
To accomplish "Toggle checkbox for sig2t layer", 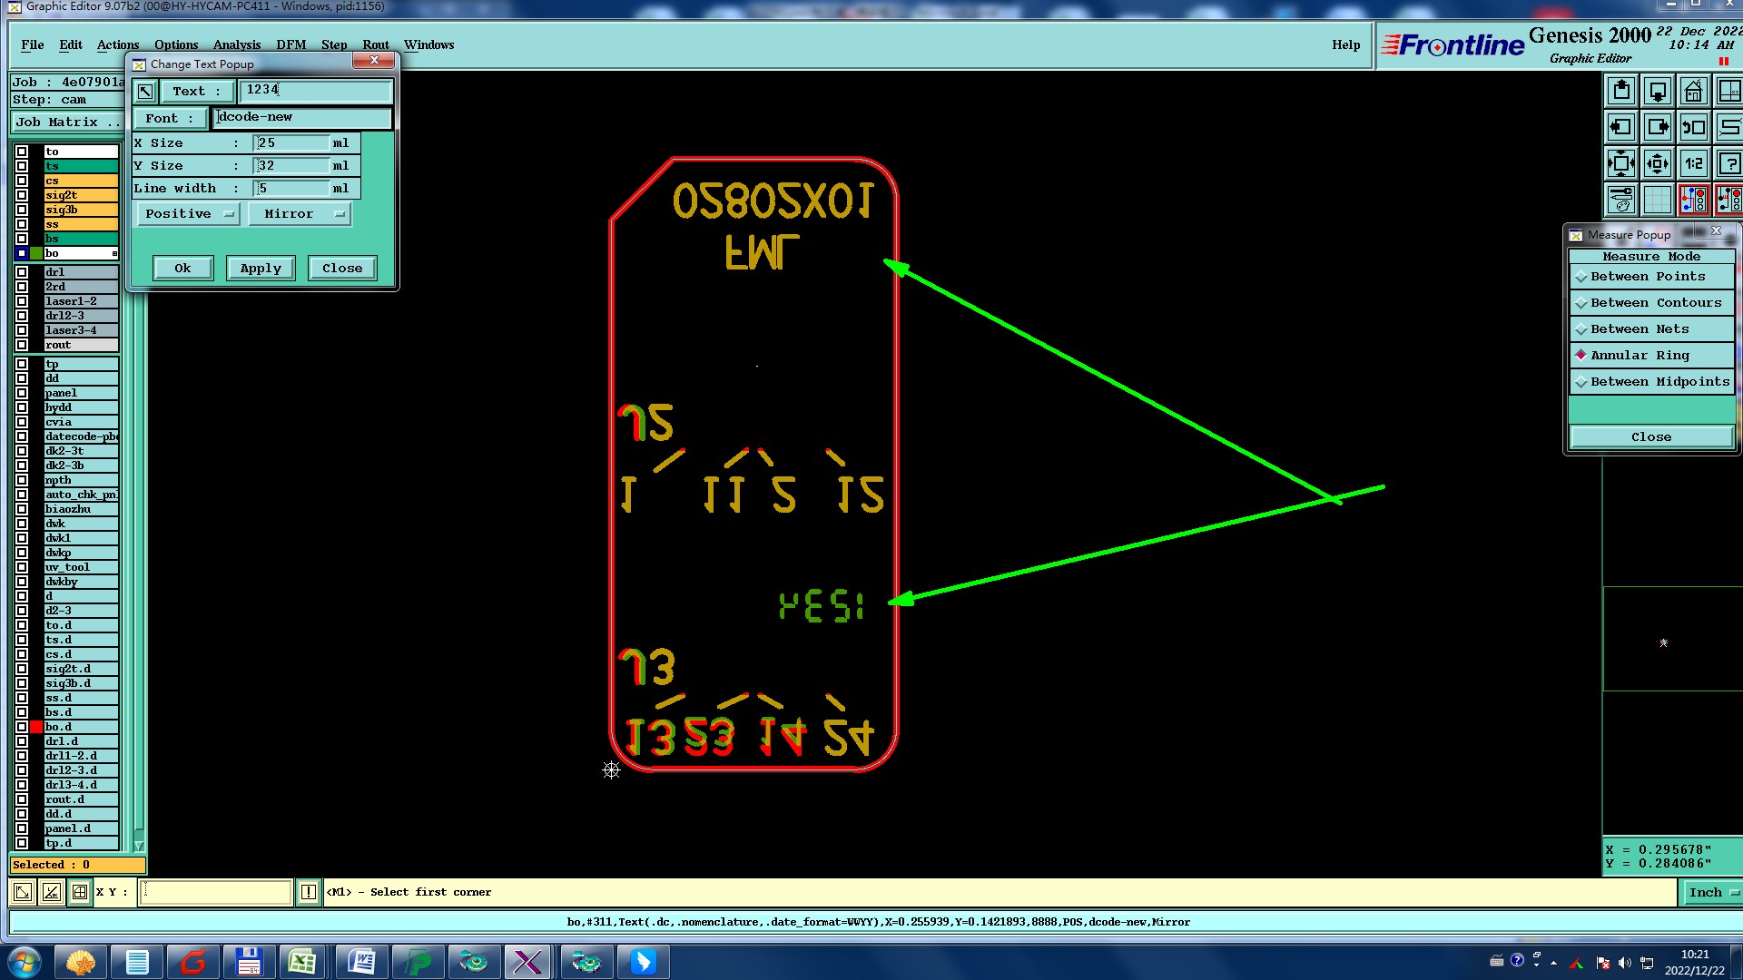I will [x=22, y=195].
